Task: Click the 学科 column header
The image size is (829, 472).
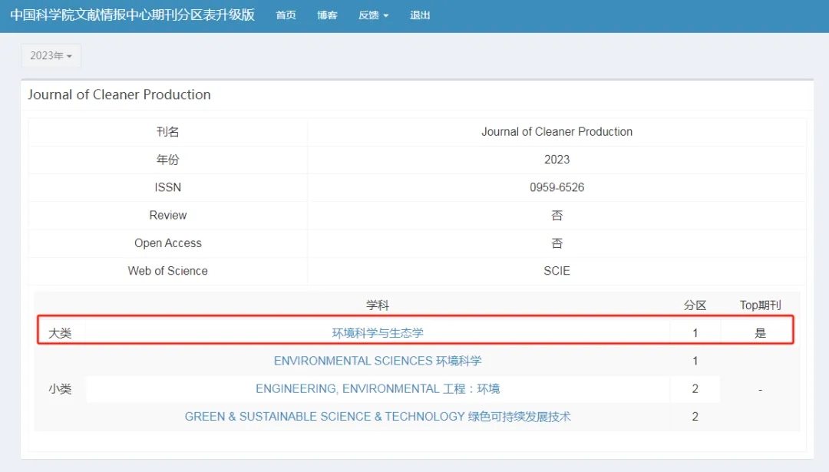Action: (378, 305)
